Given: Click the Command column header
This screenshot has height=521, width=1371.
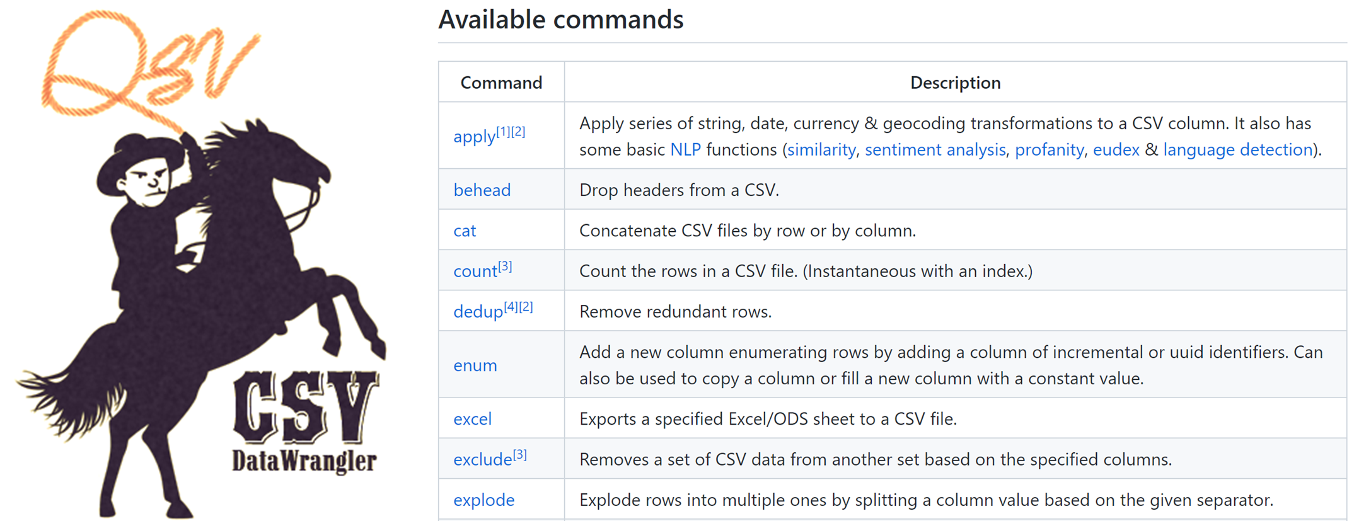Looking at the screenshot, I should pyautogui.click(x=501, y=83).
